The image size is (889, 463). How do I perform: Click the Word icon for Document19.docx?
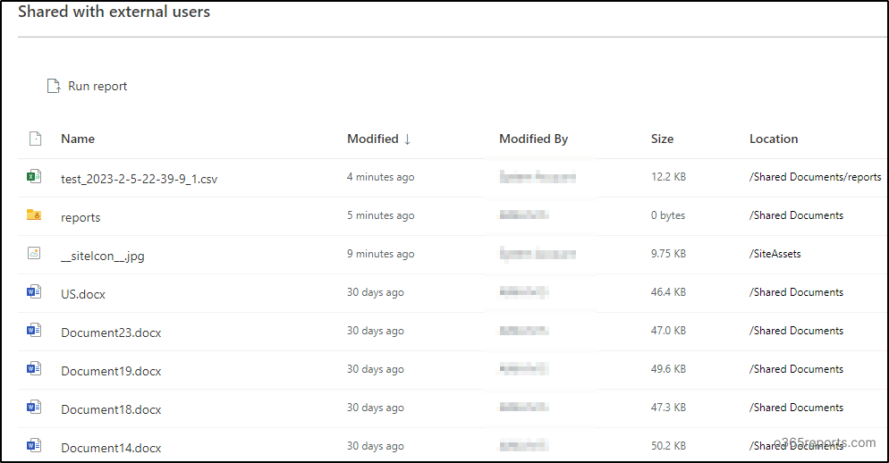(x=34, y=369)
